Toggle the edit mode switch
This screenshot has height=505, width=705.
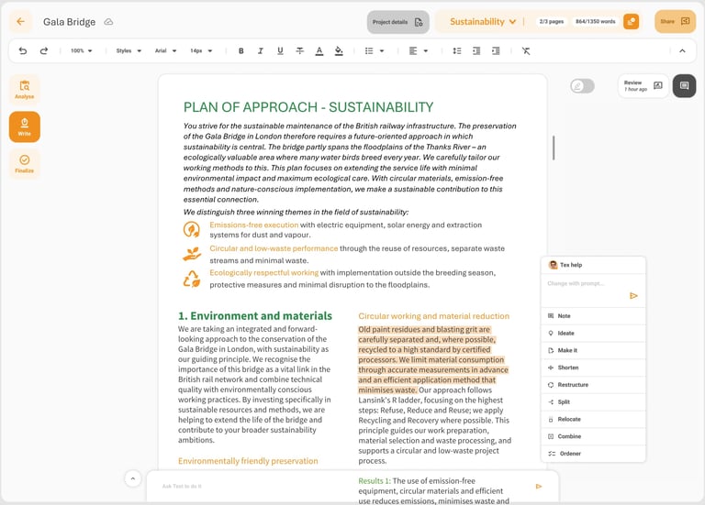pos(582,86)
